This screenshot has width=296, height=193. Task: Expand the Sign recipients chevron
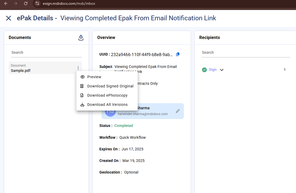(222, 70)
